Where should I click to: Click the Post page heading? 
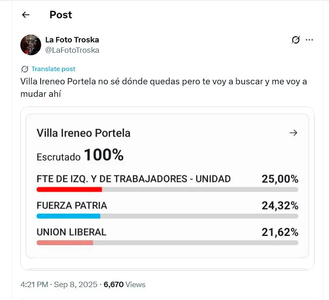tap(61, 15)
